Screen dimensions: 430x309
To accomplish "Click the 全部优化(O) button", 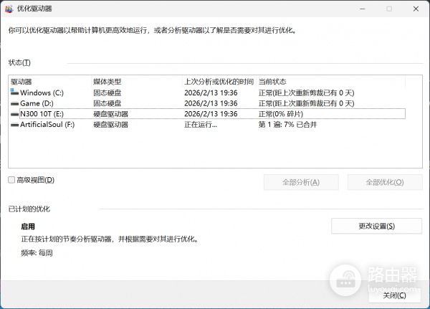I will (x=385, y=182).
